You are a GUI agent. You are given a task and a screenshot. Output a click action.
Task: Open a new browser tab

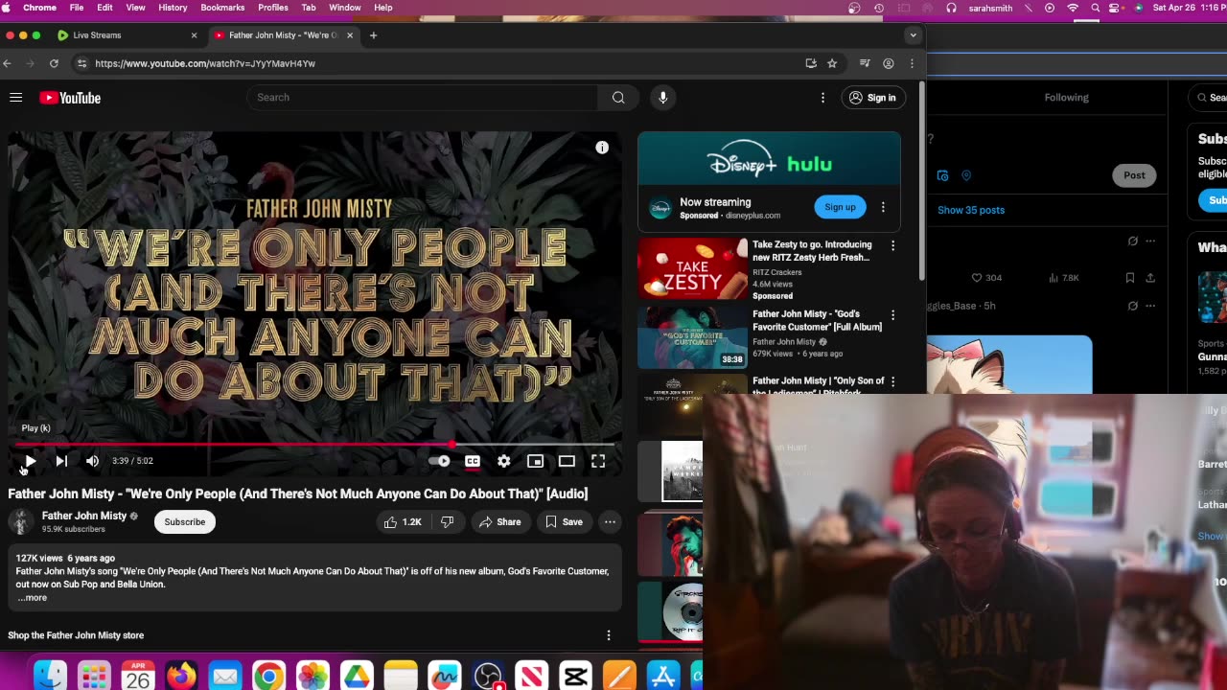click(x=373, y=35)
